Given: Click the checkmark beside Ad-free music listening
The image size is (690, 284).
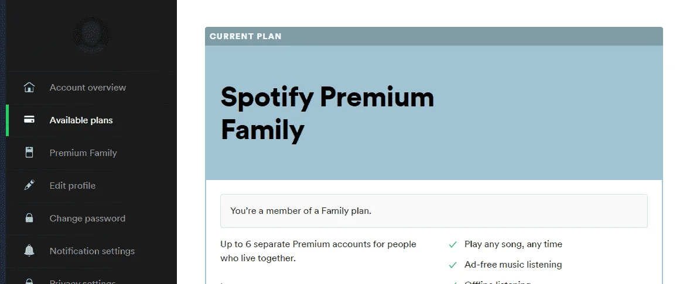Looking at the screenshot, I should click(x=452, y=265).
